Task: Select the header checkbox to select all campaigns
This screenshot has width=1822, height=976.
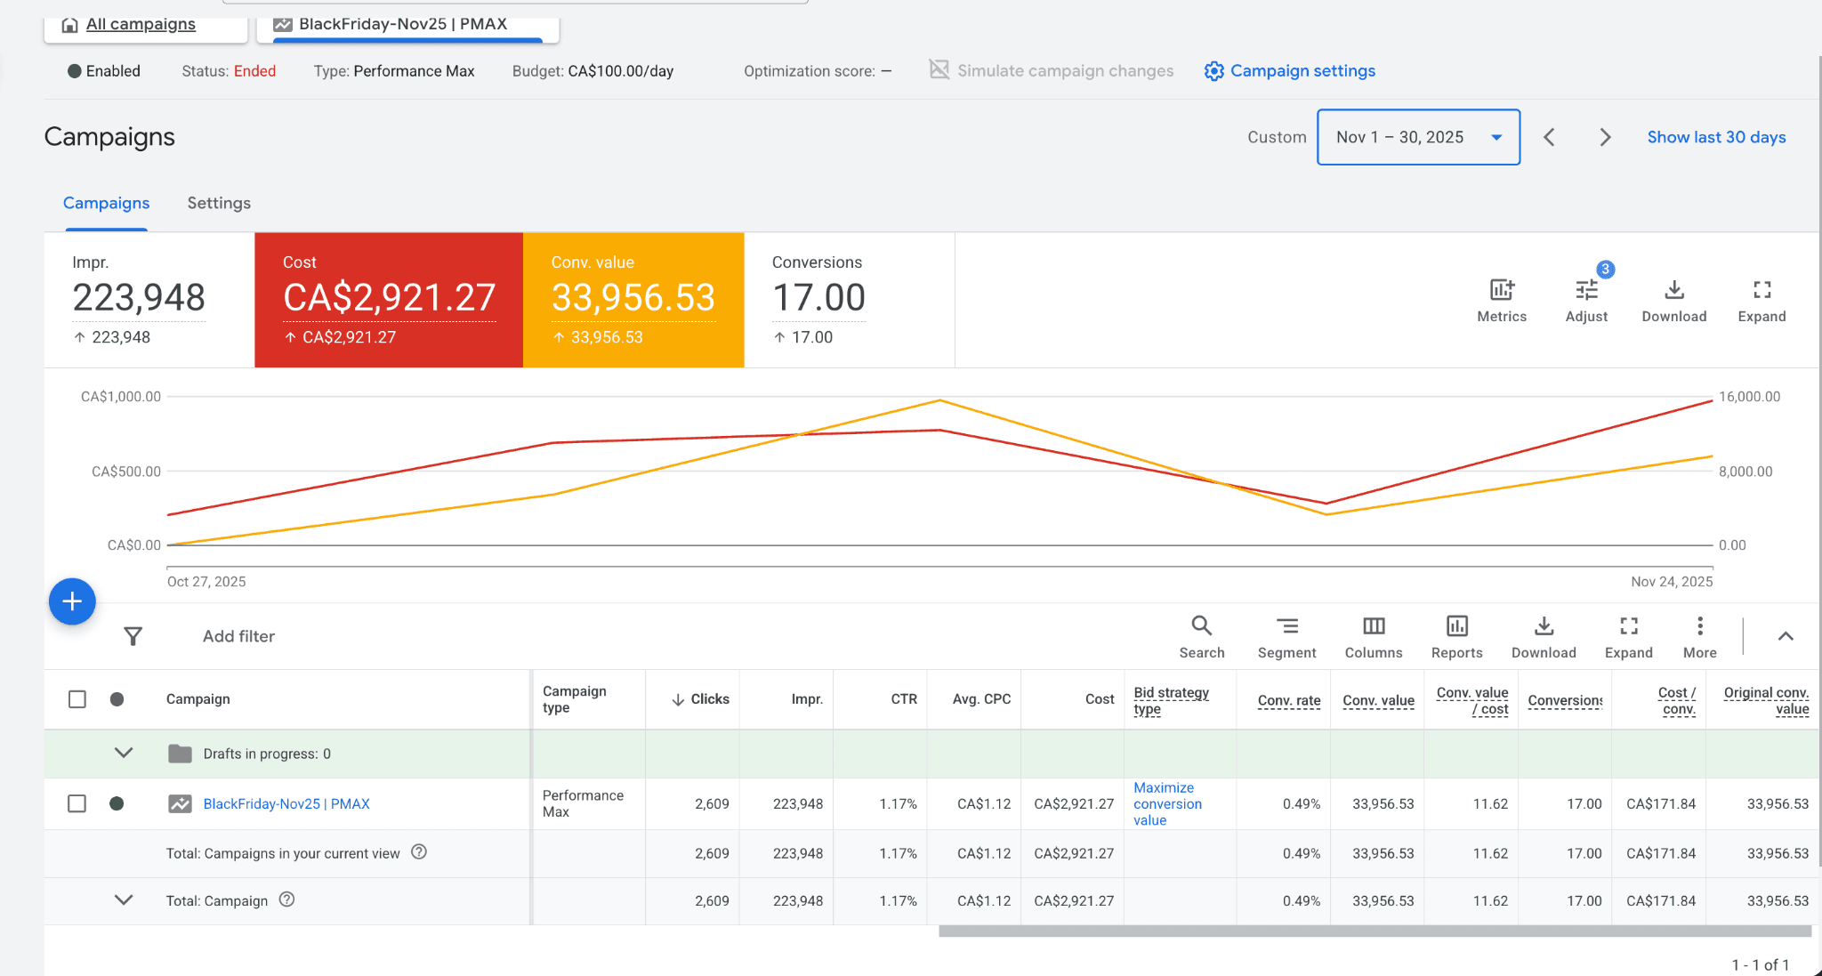Action: pyautogui.click(x=77, y=699)
